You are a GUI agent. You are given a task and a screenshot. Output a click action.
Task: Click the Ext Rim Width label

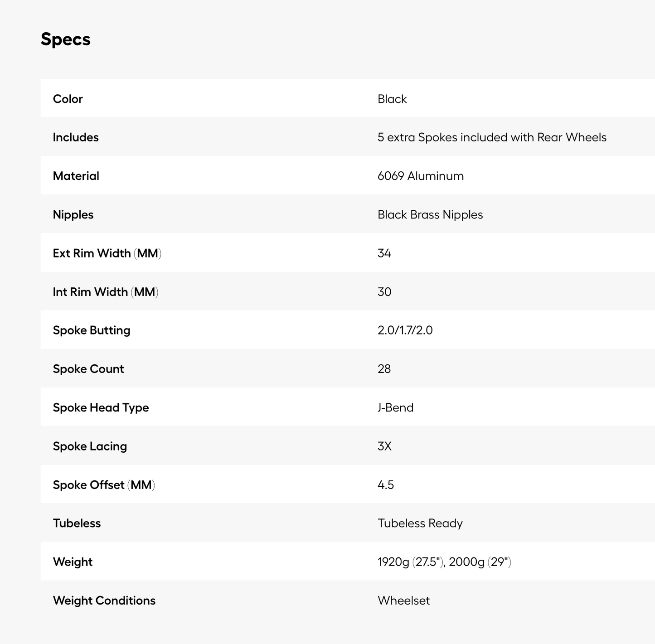pyautogui.click(x=107, y=253)
